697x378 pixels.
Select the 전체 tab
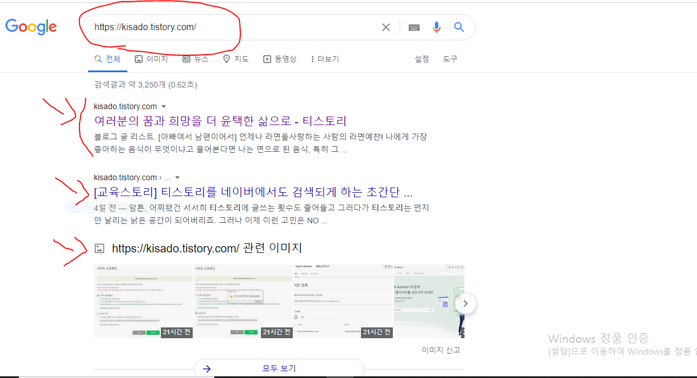pos(107,59)
